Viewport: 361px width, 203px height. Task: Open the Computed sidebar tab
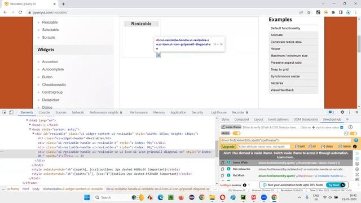point(241,119)
